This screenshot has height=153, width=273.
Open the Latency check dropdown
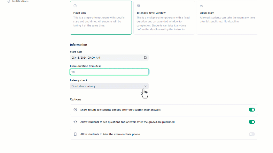109,86
